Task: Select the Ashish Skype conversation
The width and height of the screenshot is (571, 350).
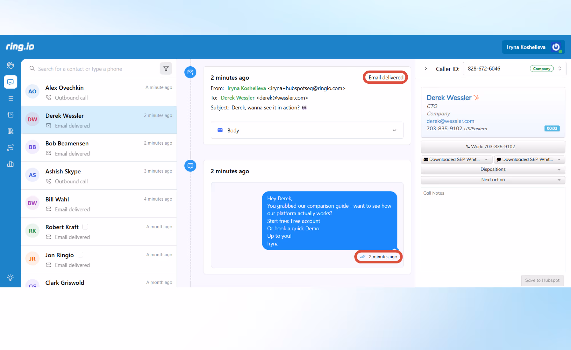Action: pyautogui.click(x=99, y=176)
